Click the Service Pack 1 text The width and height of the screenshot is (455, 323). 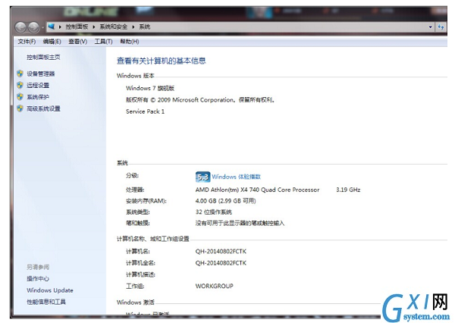coord(145,111)
